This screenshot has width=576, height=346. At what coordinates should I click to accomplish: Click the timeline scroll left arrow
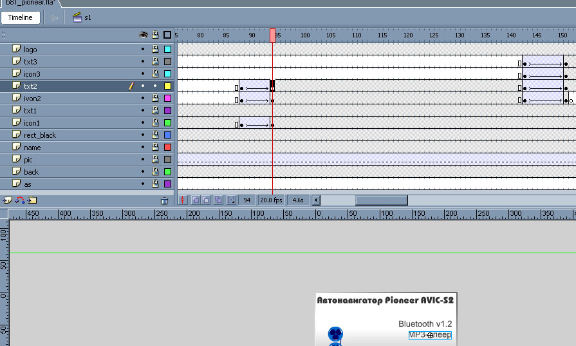pos(316,200)
